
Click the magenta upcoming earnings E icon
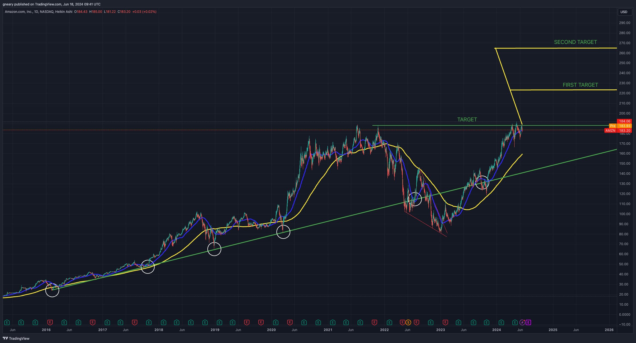coord(528,323)
